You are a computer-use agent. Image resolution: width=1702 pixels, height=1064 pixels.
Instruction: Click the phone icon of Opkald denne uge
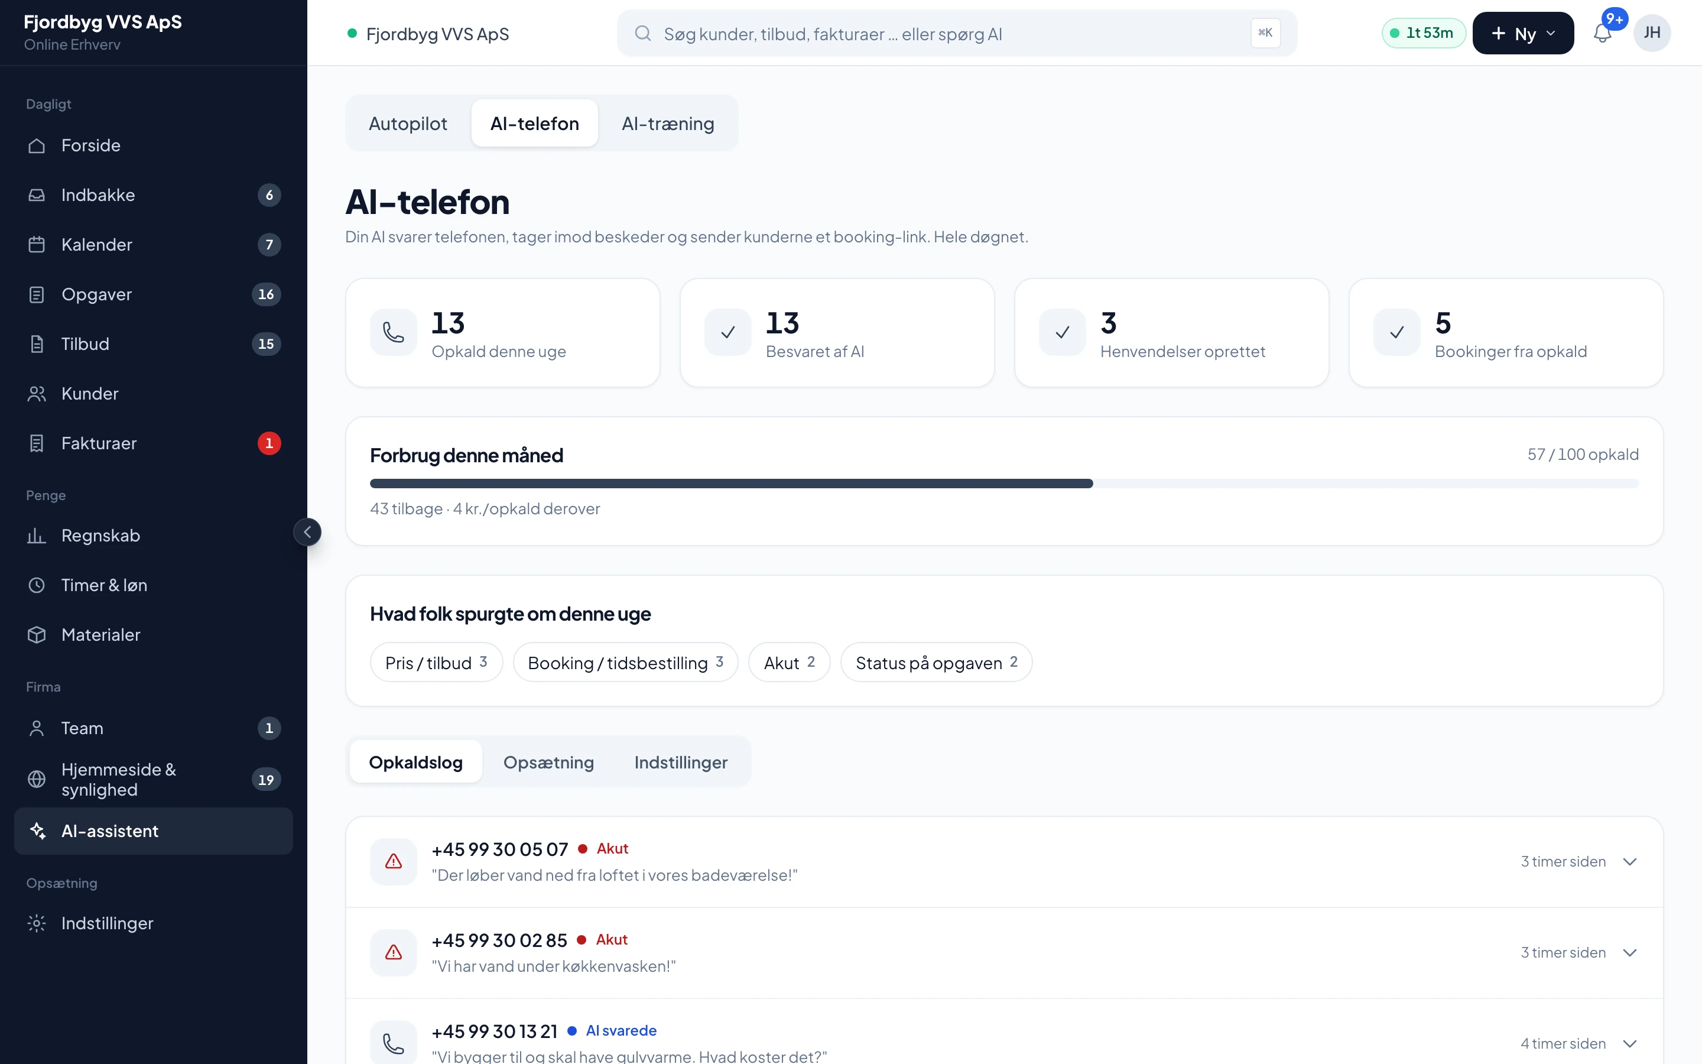[x=393, y=332]
